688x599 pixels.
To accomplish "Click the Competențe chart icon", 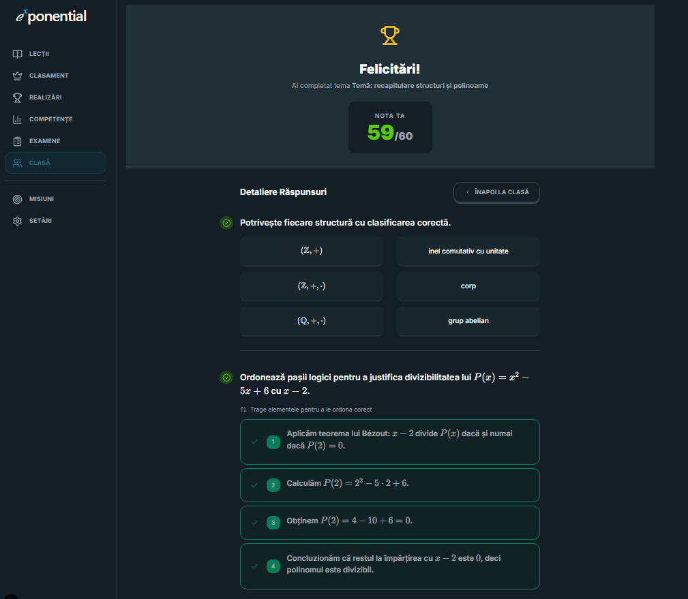I will (x=17, y=119).
